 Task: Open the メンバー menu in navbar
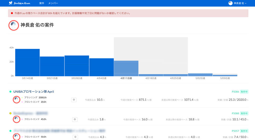click(53, 3)
